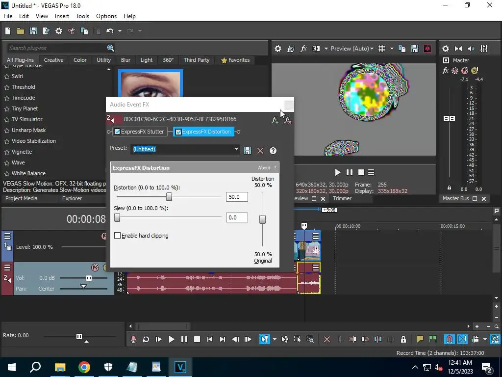The image size is (502, 377).
Task: Toggle star favorite for Swirl plug-in
Action: pyautogui.click(x=7, y=77)
